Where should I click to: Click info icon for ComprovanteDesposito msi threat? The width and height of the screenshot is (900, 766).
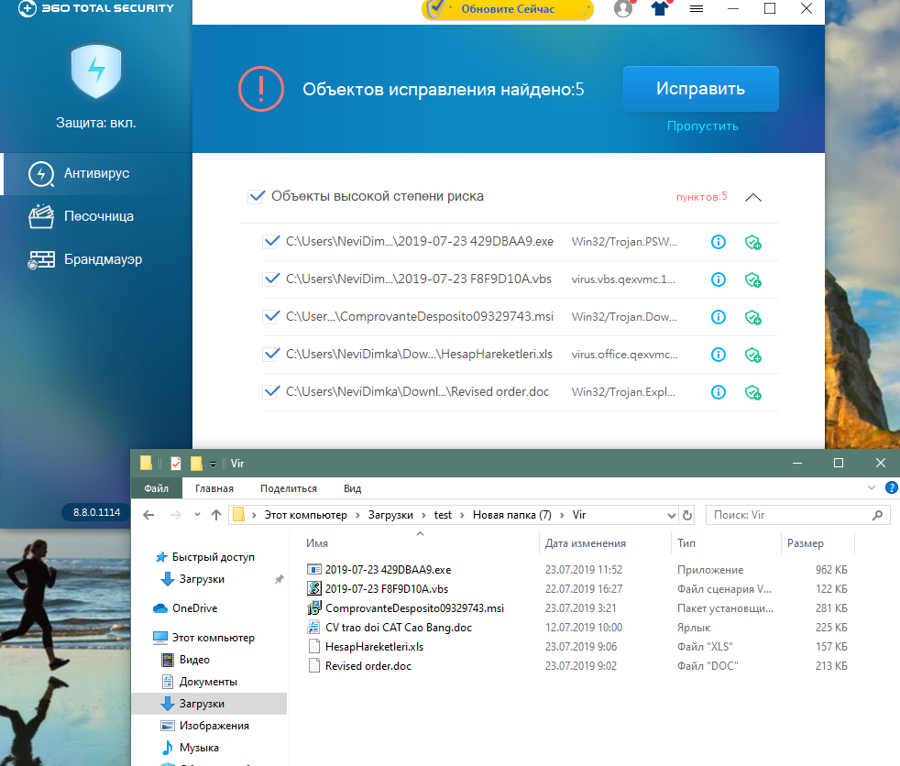coord(718,317)
